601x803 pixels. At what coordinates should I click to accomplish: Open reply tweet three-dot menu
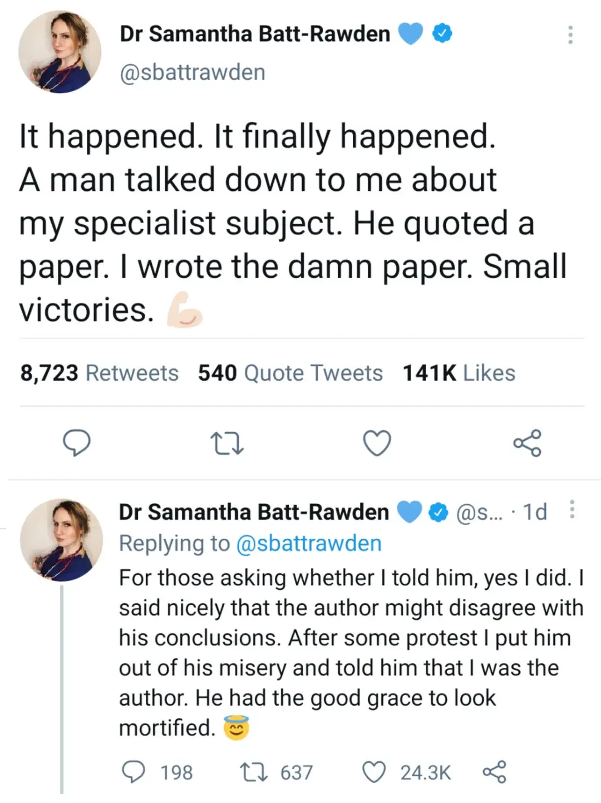click(x=573, y=510)
